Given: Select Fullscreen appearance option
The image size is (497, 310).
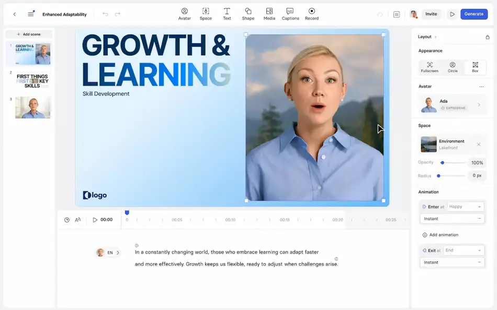Looking at the screenshot, I should (430, 67).
